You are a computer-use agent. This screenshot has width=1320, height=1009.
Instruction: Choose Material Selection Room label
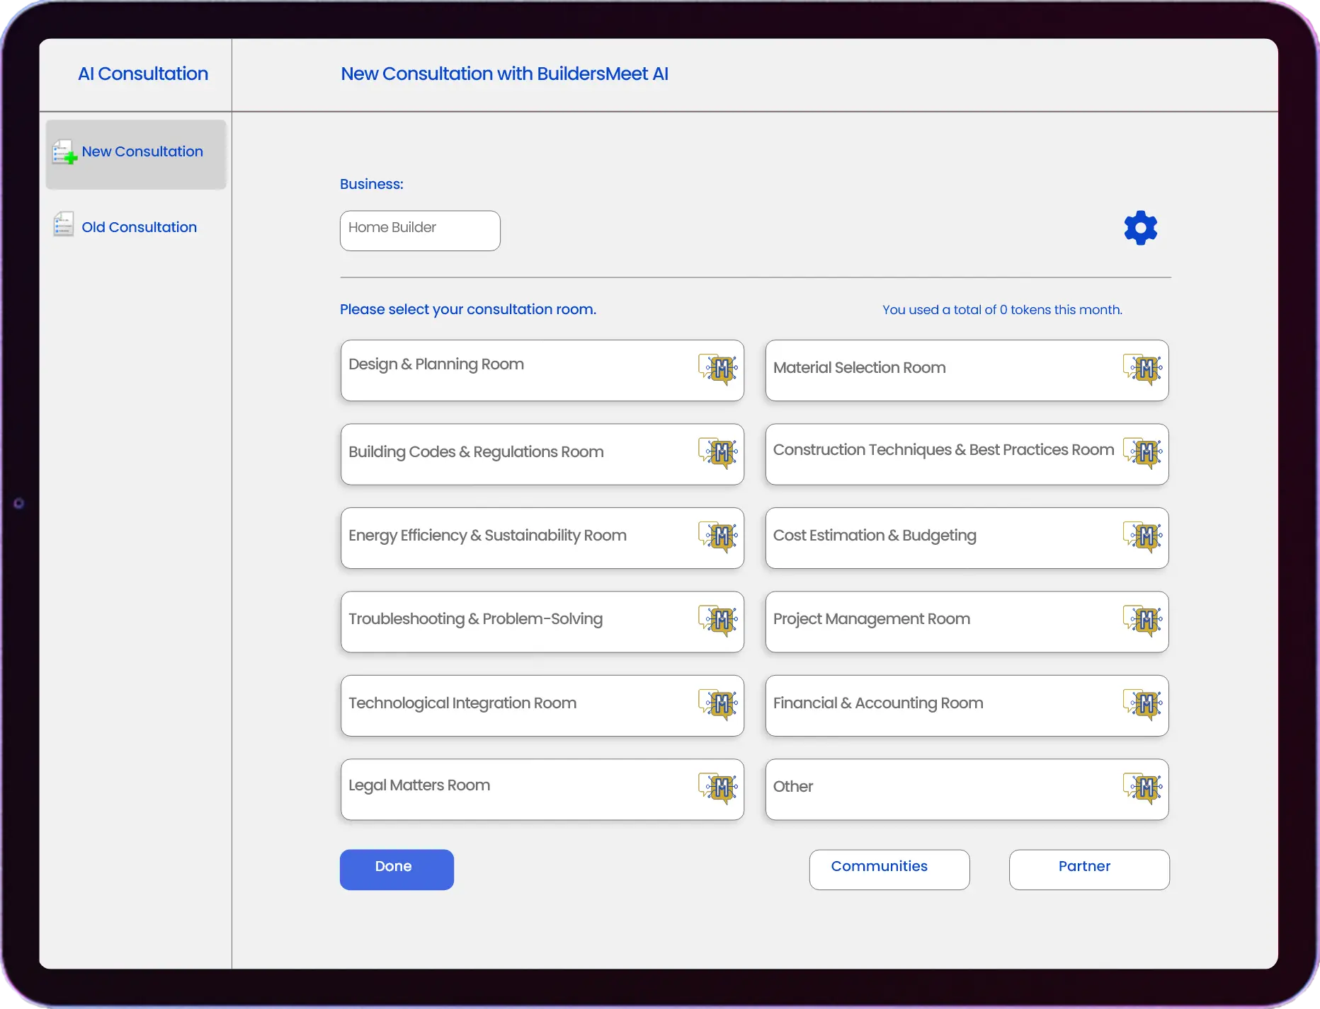pos(860,368)
